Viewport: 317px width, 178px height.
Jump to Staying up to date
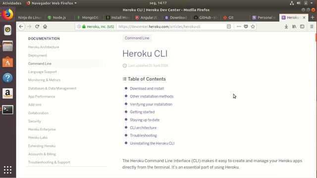click(145, 120)
